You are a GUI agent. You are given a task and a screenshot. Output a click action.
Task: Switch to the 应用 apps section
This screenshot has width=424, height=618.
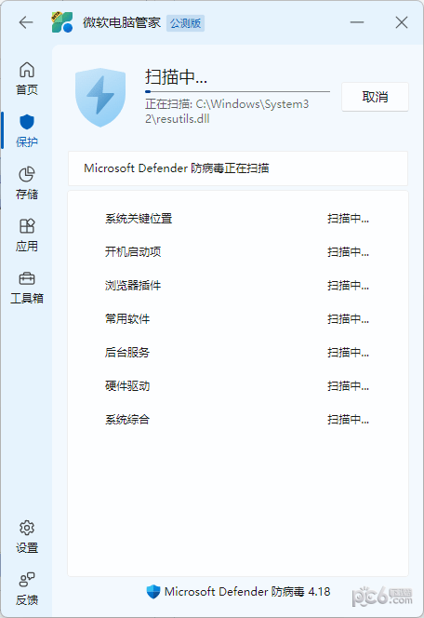27,235
